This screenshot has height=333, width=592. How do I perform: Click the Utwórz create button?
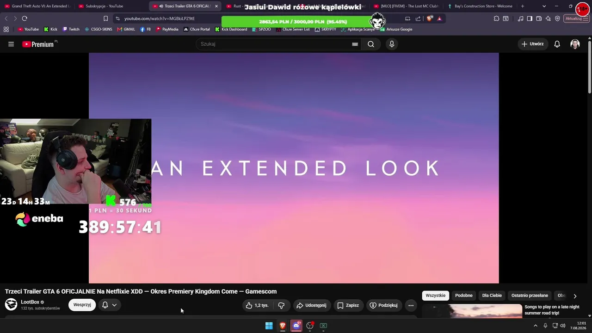pyautogui.click(x=533, y=44)
